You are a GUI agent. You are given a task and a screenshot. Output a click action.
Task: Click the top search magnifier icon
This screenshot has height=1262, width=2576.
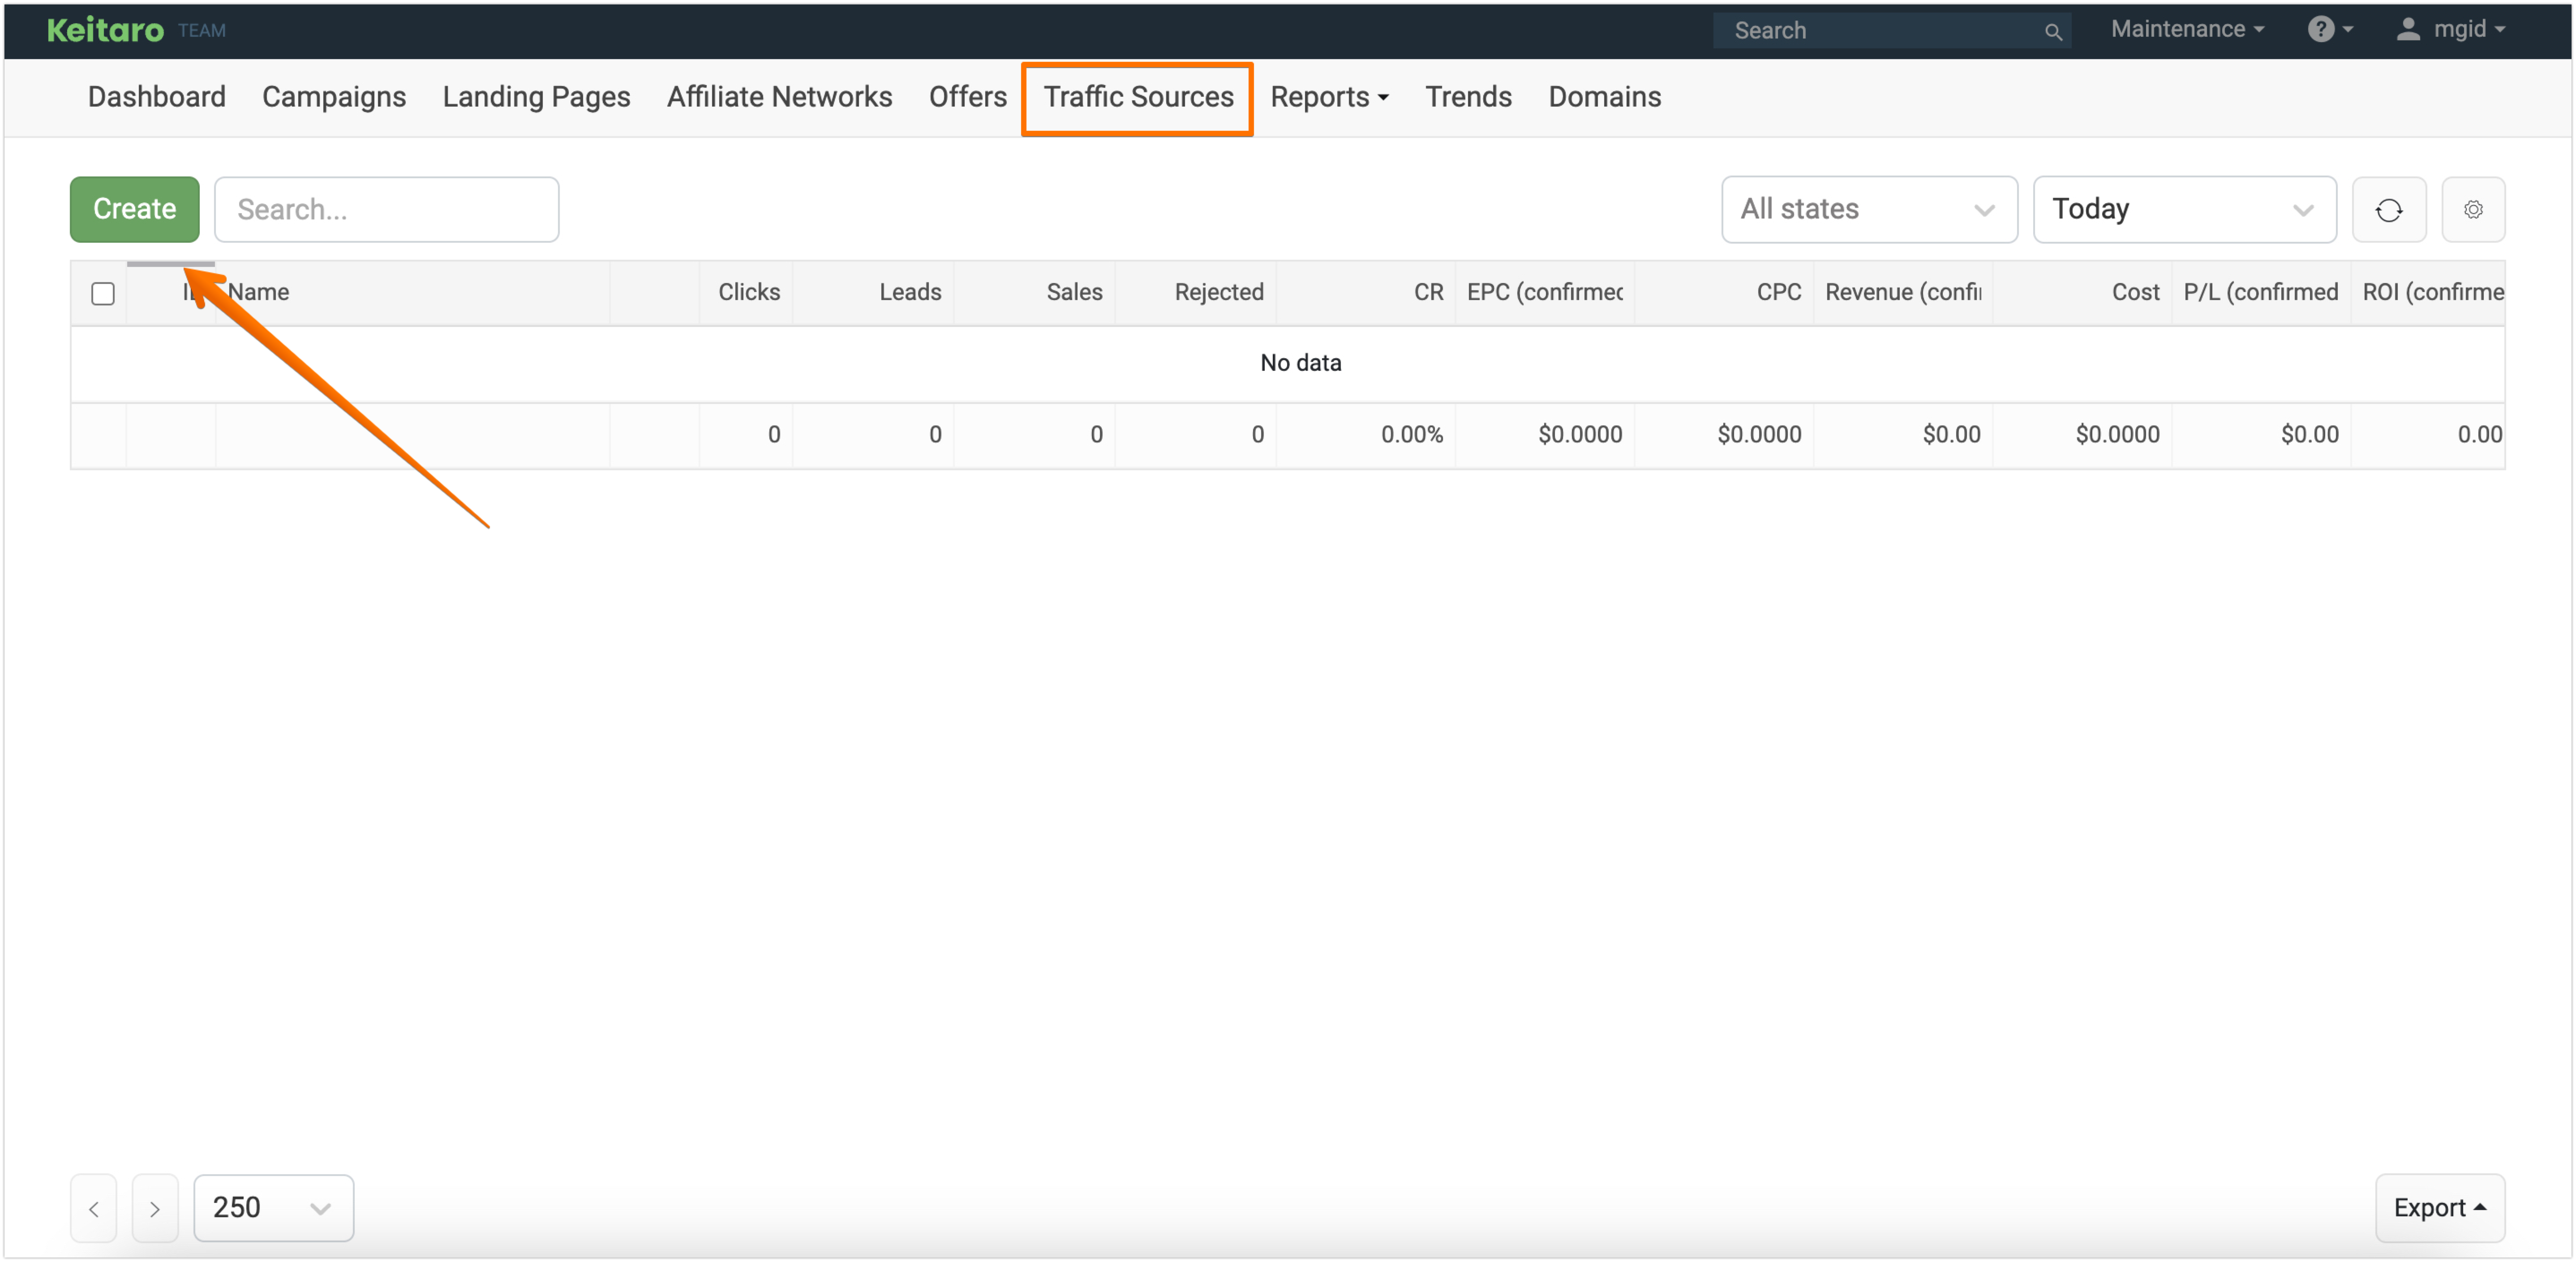(x=2052, y=32)
